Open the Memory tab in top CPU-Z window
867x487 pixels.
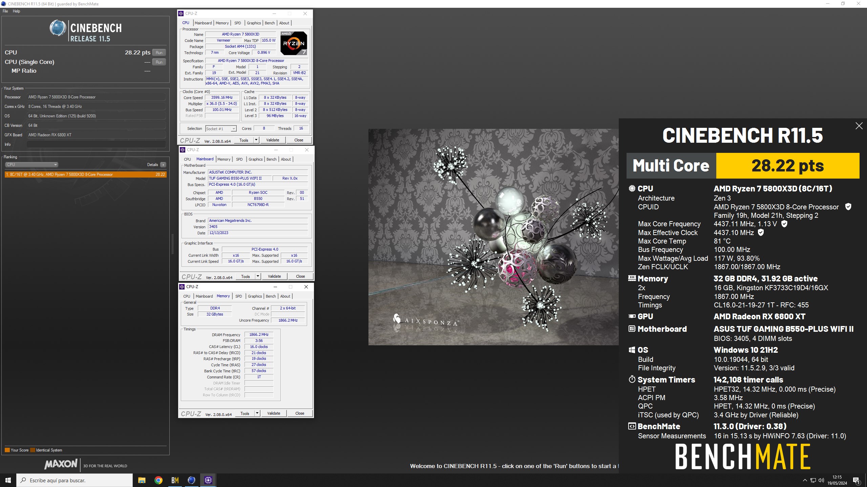[x=222, y=23]
